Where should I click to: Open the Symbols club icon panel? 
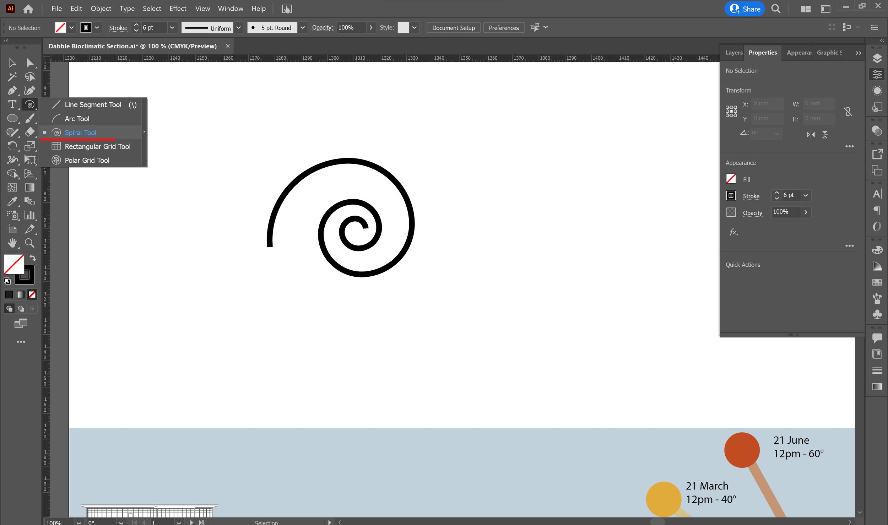click(877, 314)
